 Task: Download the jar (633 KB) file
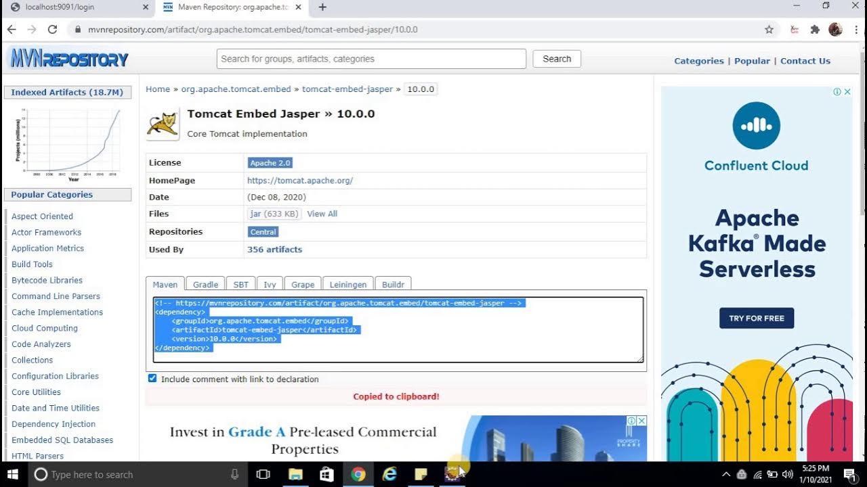(274, 214)
